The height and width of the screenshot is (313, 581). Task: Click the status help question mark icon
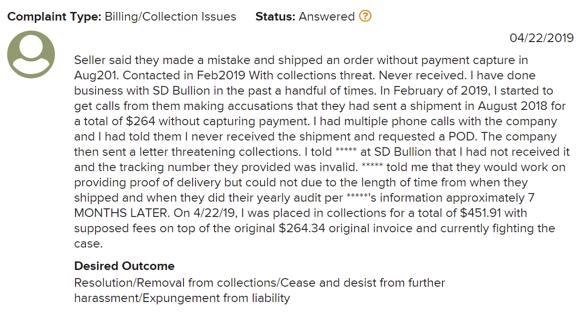point(365,16)
